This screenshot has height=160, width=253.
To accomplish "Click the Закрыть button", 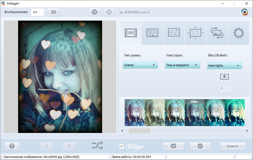I will pos(233,146).
